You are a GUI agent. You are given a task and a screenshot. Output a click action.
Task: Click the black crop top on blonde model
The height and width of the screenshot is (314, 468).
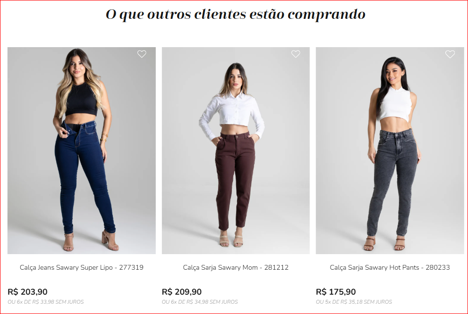tap(82, 100)
